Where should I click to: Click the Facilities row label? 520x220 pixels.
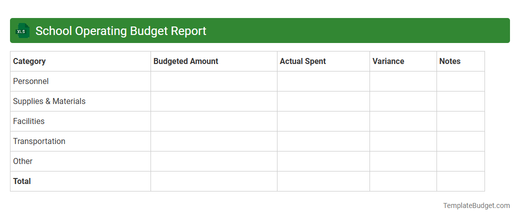(29, 121)
